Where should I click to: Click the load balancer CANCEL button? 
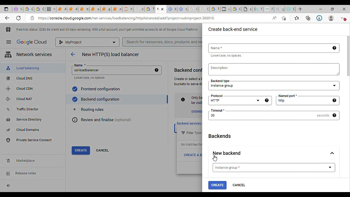pyautogui.click(x=102, y=150)
